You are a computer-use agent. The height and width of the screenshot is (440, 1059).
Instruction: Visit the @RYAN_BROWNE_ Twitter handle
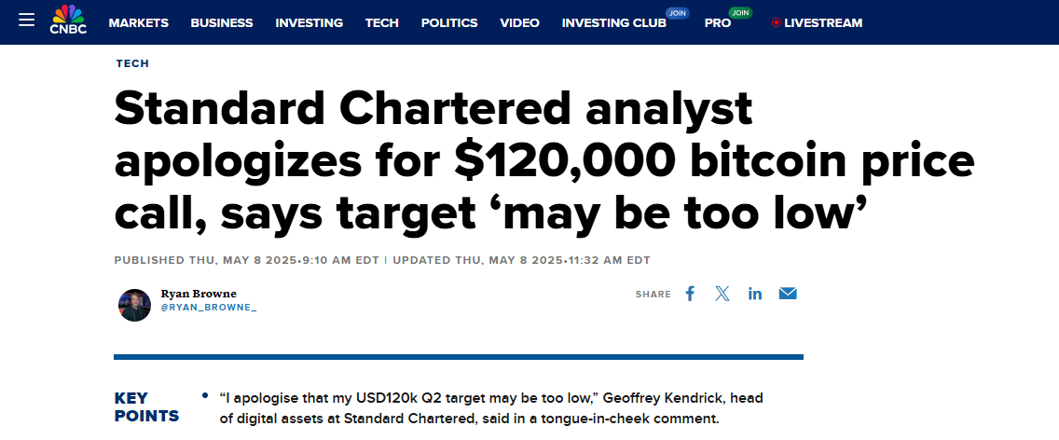coord(208,307)
